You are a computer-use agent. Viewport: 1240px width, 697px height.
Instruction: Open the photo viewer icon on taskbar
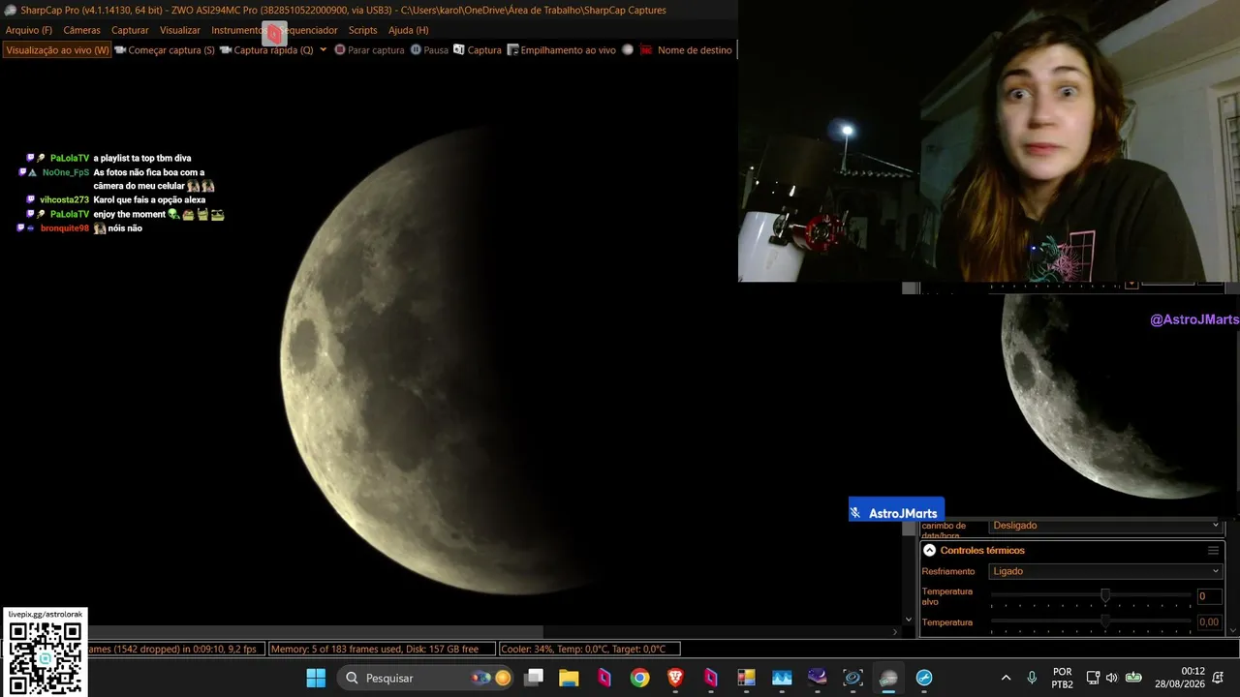782,678
